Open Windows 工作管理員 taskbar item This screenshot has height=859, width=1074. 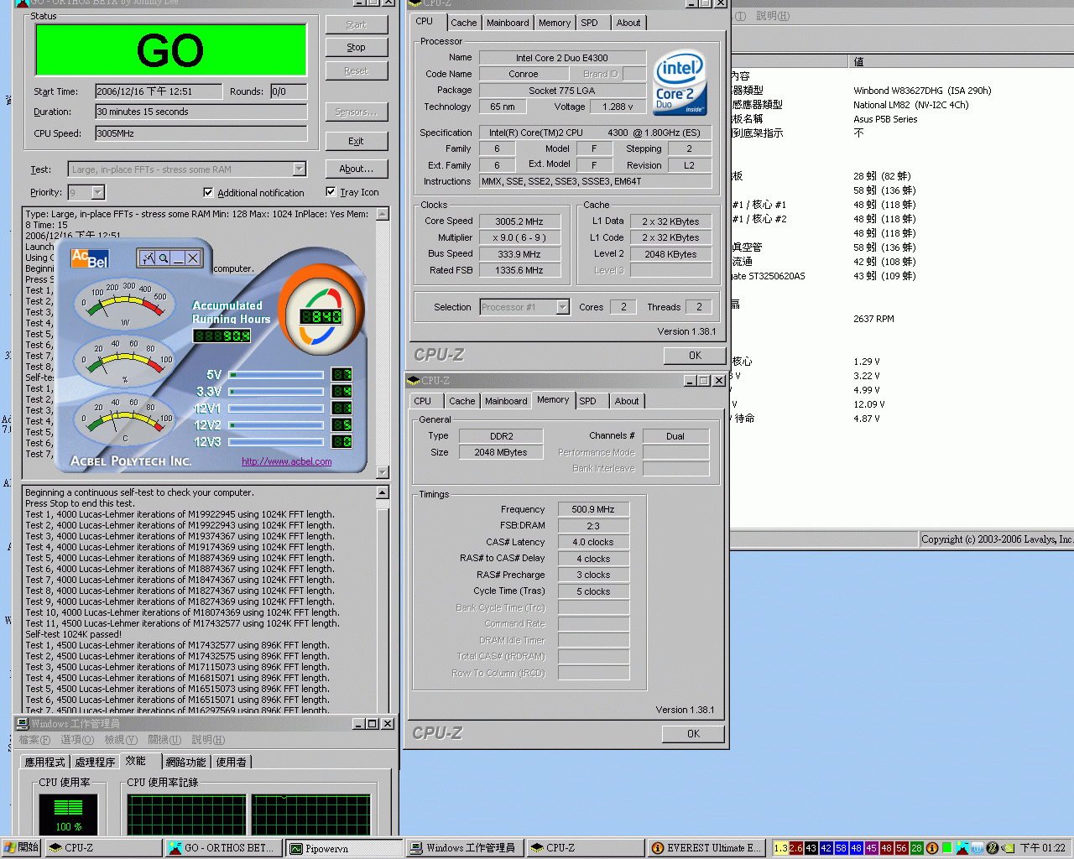(463, 848)
